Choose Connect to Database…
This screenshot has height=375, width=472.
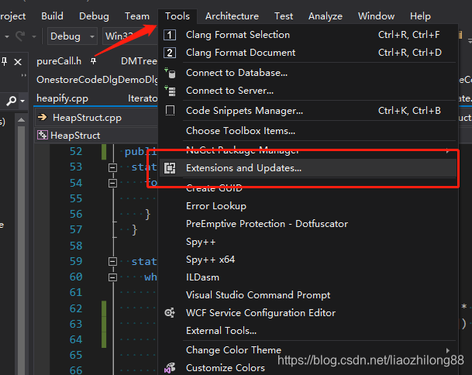[308, 73]
